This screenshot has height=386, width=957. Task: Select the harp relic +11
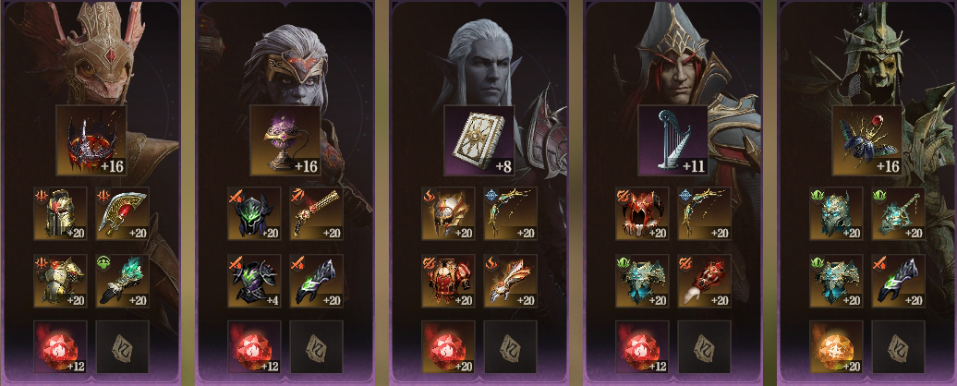point(673,140)
